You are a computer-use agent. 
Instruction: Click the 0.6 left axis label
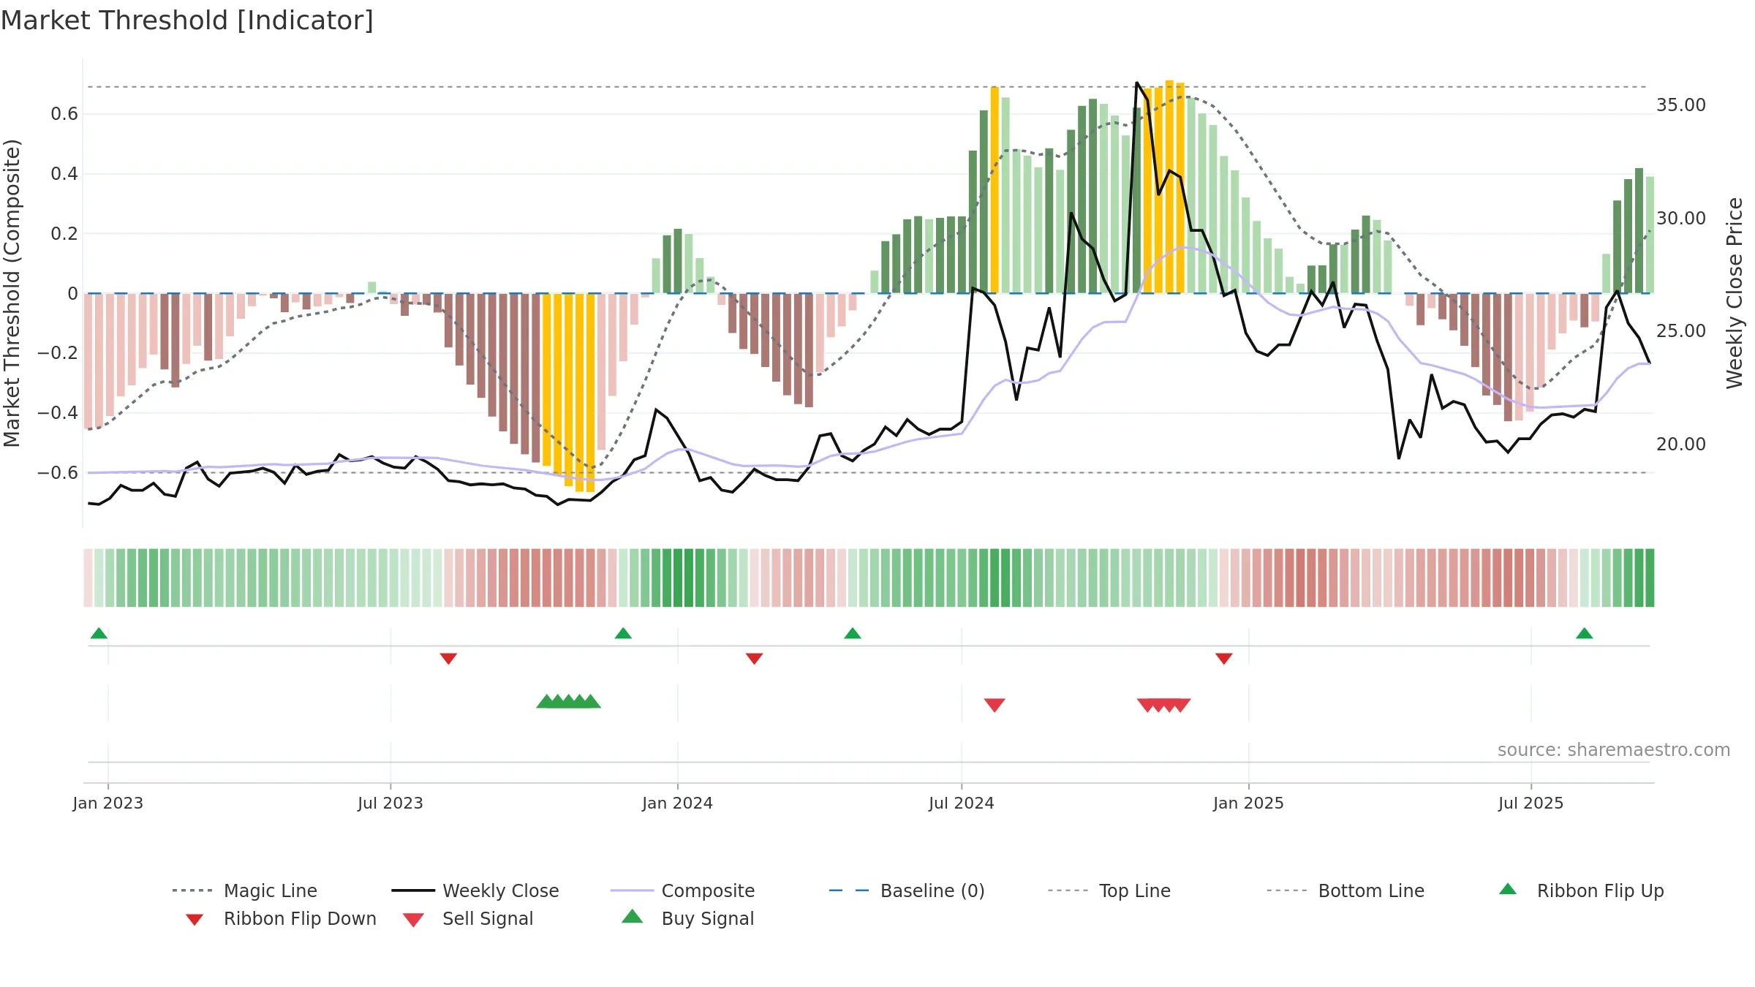click(x=64, y=114)
